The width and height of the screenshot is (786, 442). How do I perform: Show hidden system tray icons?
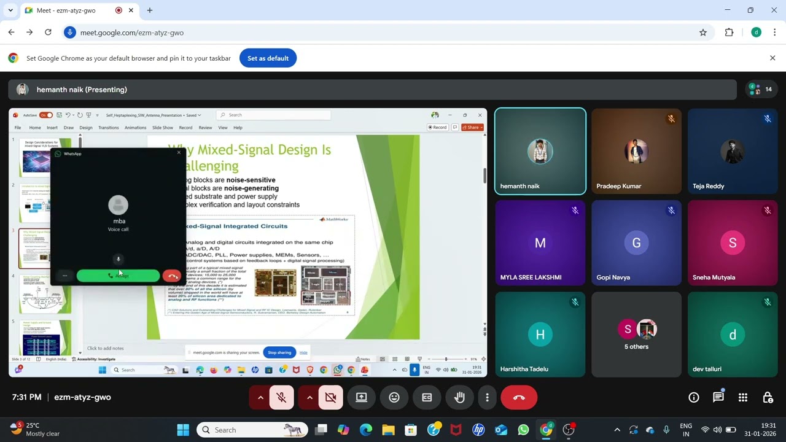pyautogui.click(x=617, y=430)
